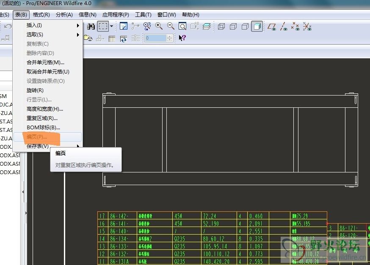Image resolution: width=370 pixels, height=265 pixels.
Task: Open the selection box dropdown arrow
Action: point(112,26)
